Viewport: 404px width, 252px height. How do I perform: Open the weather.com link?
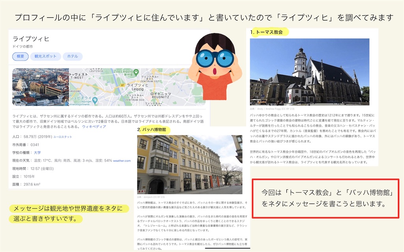click(x=122, y=161)
